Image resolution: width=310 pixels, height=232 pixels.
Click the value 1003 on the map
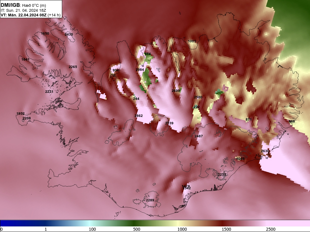click(x=192, y=41)
